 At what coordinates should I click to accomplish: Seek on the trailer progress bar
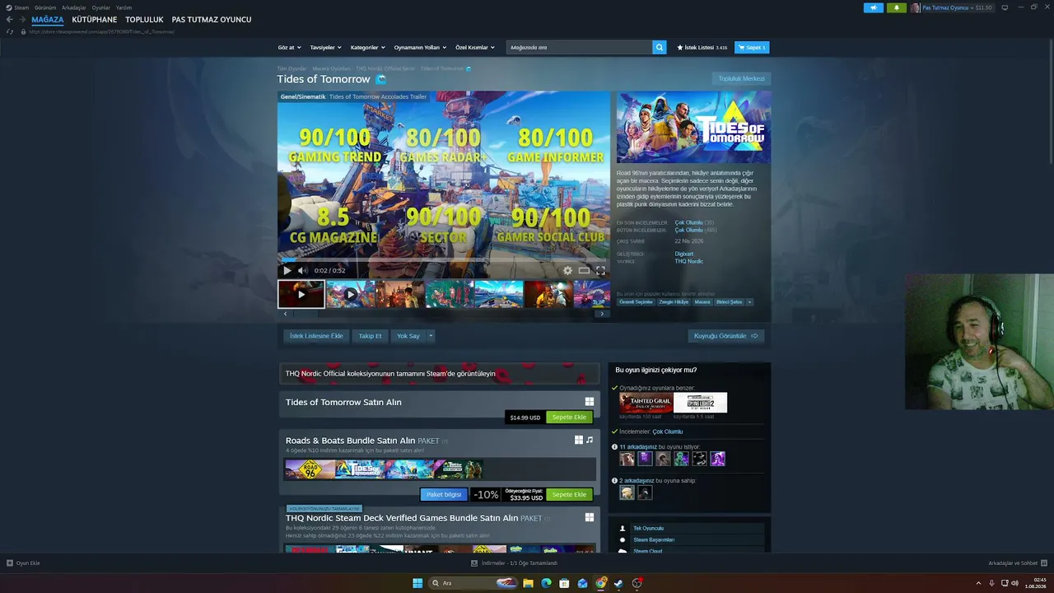pos(444,260)
